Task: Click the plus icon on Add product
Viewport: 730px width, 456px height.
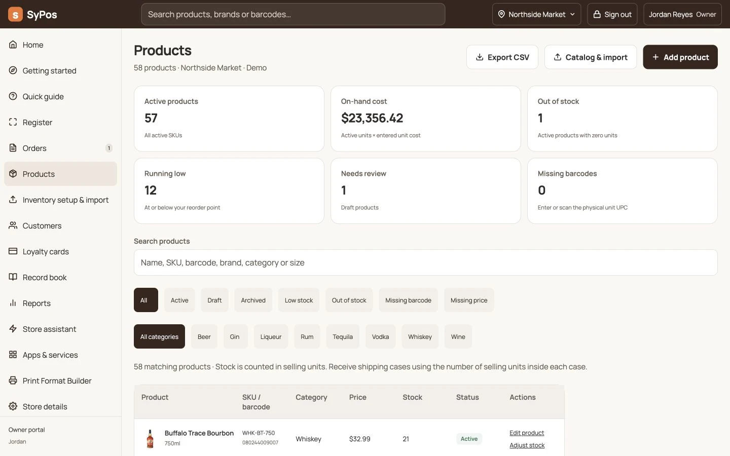Action: click(655, 57)
